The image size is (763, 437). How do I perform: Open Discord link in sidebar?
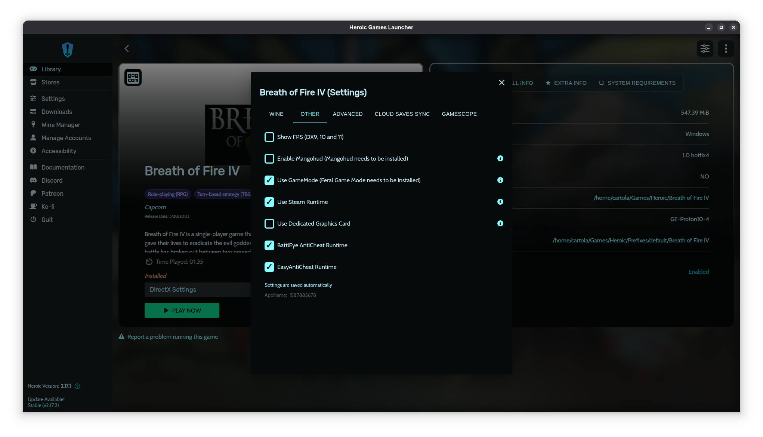[x=67, y=180]
